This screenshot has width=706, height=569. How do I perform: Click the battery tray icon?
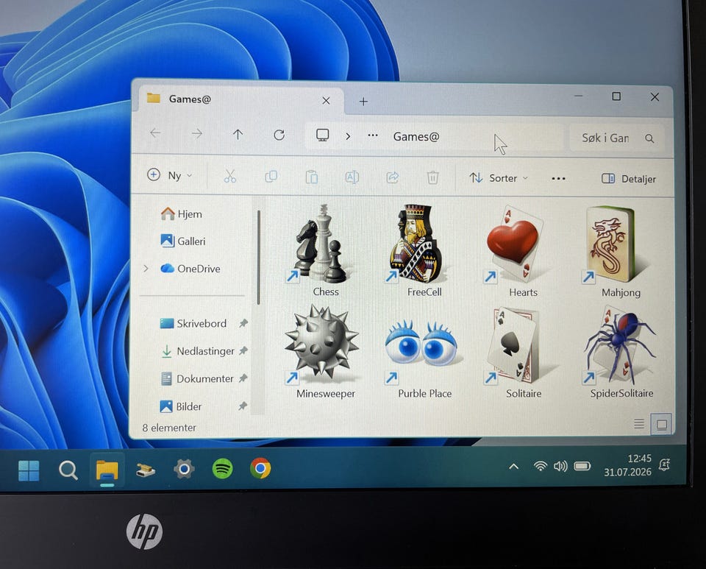pyautogui.click(x=582, y=465)
